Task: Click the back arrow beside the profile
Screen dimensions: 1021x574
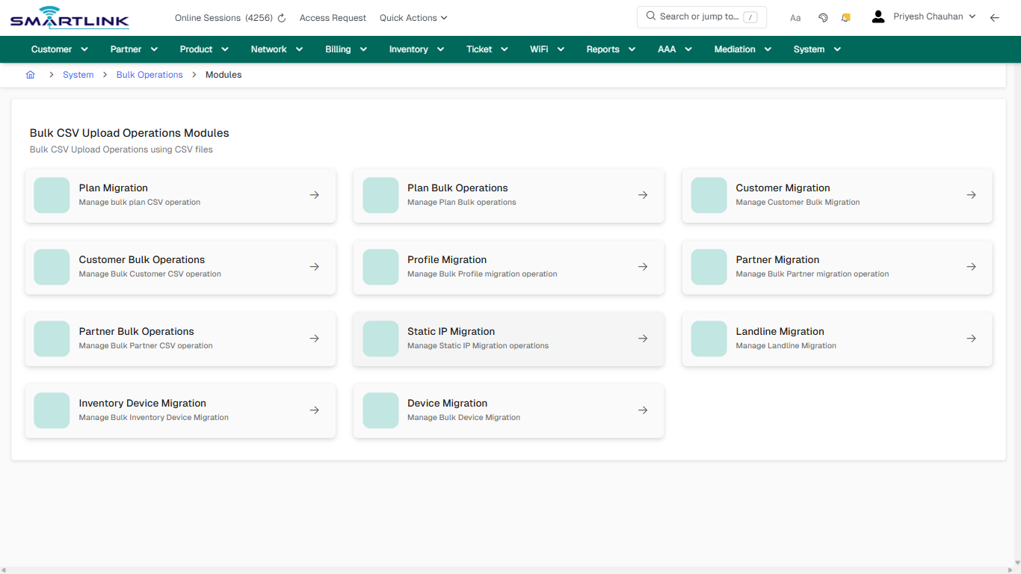Action: click(x=995, y=17)
